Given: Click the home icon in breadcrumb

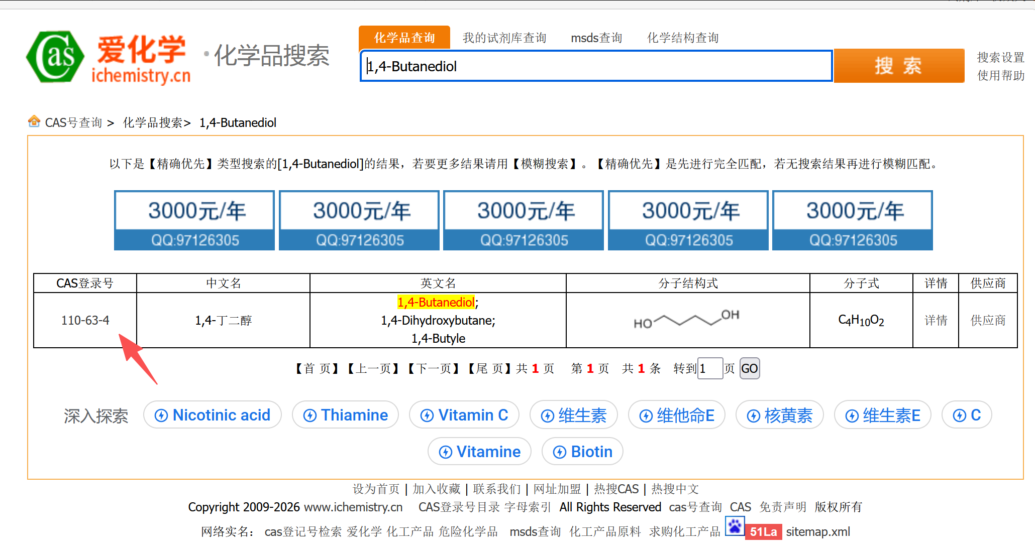Looking at the screenshot, I should [x=34, y=121].
